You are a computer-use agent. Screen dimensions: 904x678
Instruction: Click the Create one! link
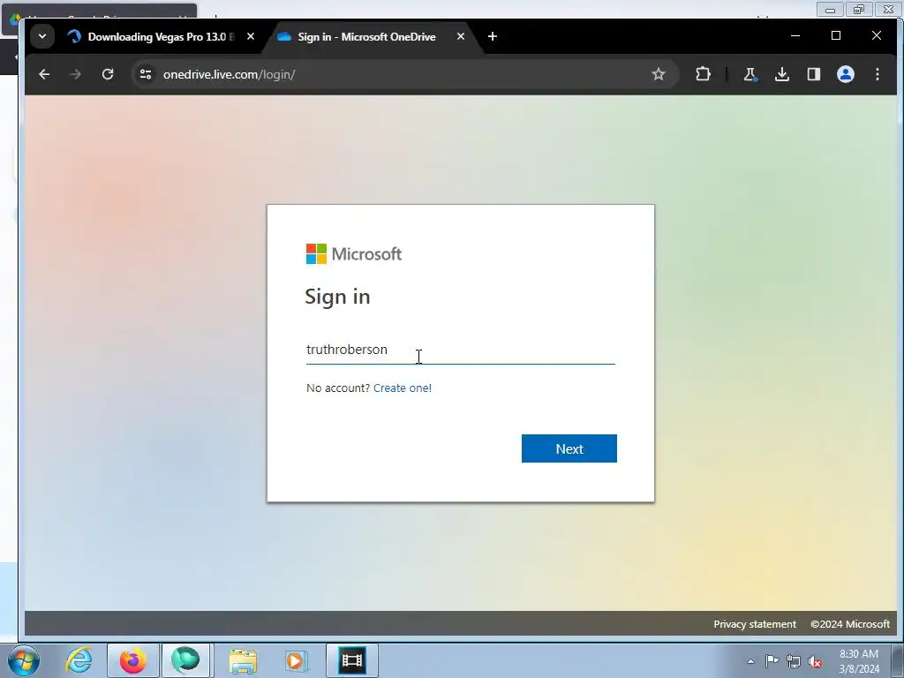[403, 388]
